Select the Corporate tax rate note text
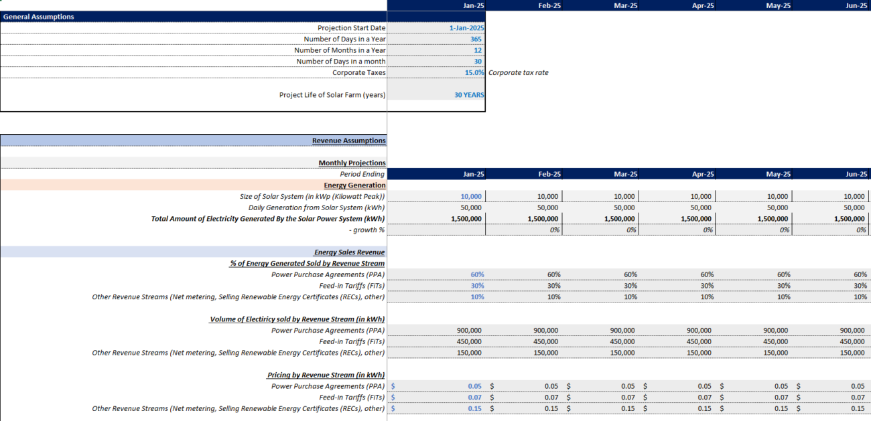 (x=519, y=72)
